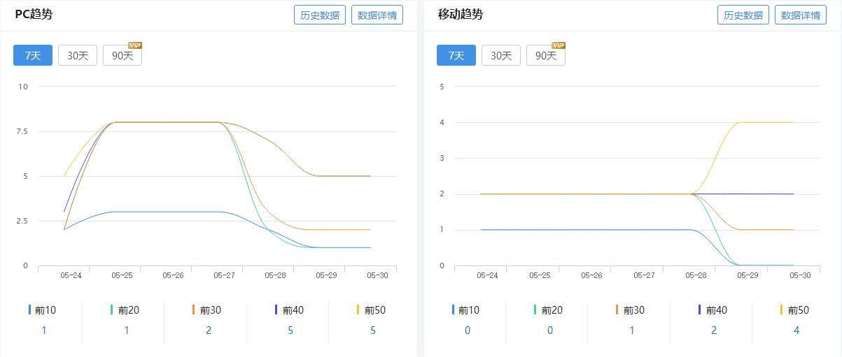Click the VIP badge on mobile 90天 tab
The width and height of the screenshot is (842, 357).
tap(559, 45)
